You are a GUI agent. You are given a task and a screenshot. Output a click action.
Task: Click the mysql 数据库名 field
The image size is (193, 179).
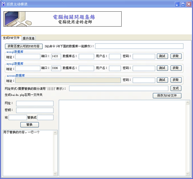(x=86, y=68)
